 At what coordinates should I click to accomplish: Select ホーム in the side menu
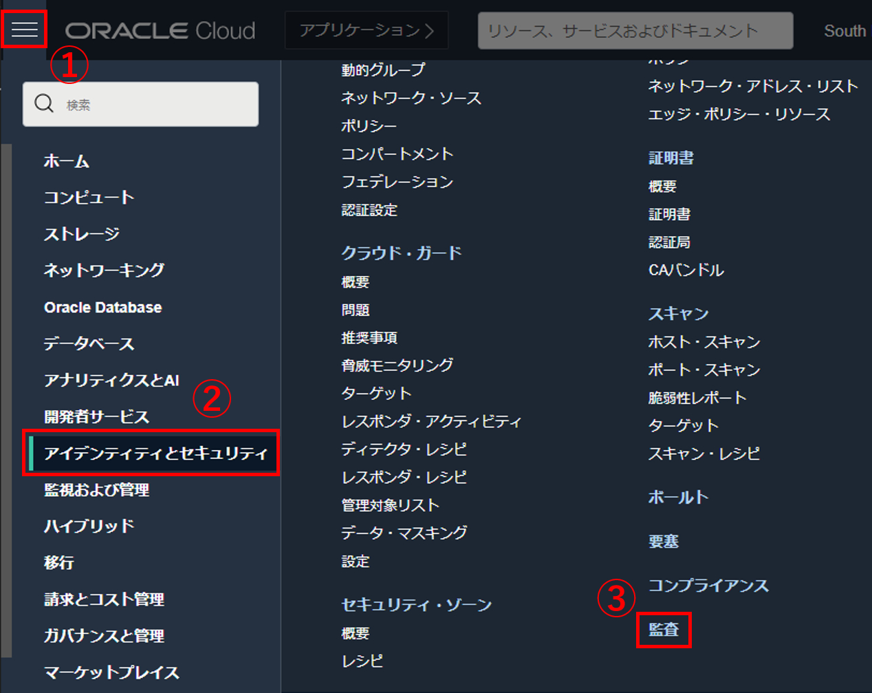67,161
